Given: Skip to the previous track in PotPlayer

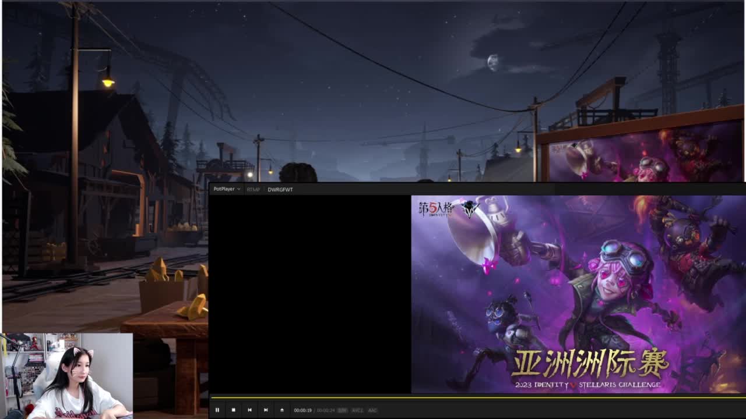Looking at the screenshot, I should (249, 410).
